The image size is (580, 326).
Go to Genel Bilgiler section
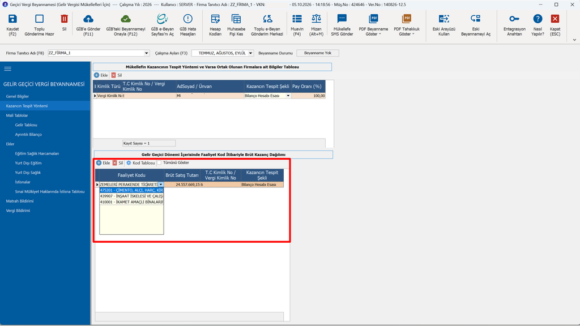coord(18,96)
